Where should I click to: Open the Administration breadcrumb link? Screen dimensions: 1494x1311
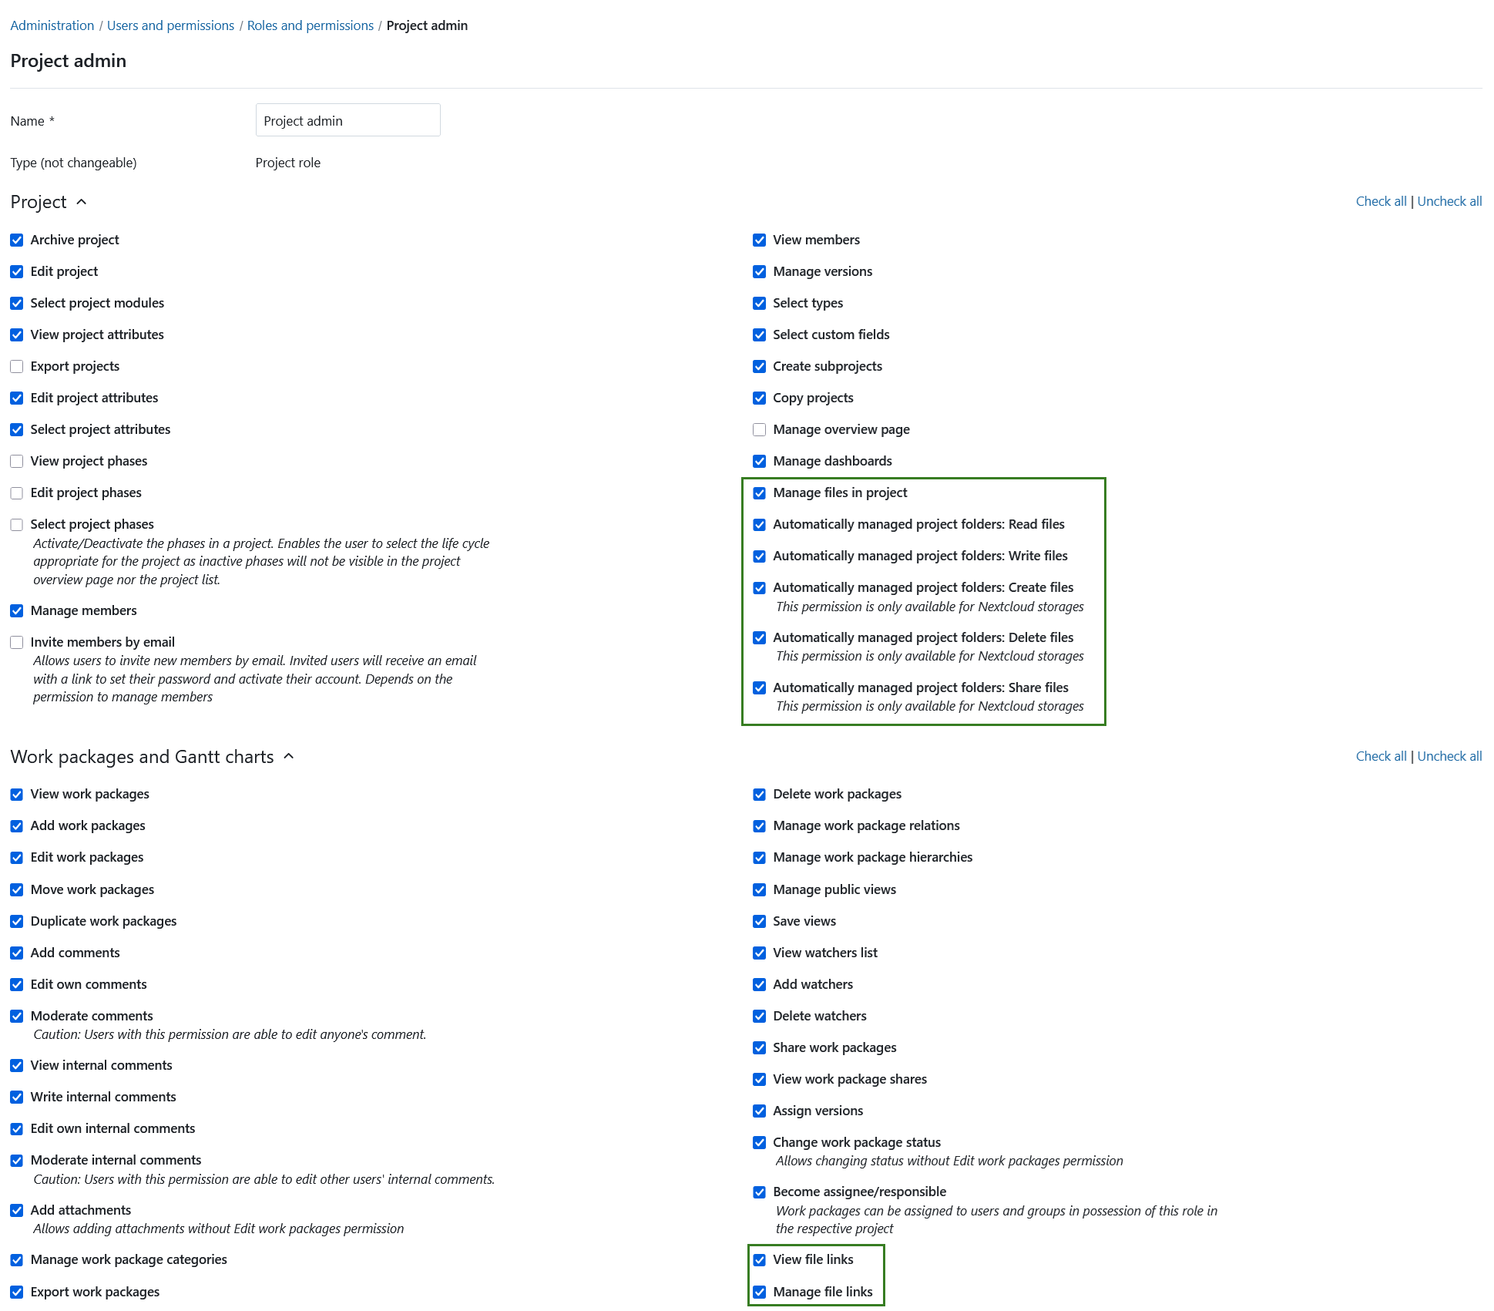pos(52,25)
